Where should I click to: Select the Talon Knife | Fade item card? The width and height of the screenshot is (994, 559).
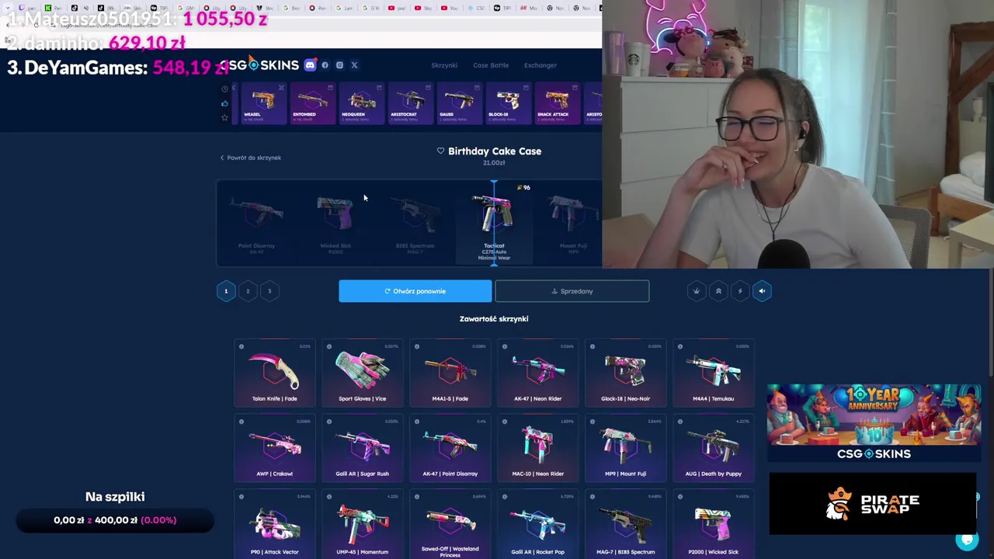pyautogui.click(x=274, y=373)
